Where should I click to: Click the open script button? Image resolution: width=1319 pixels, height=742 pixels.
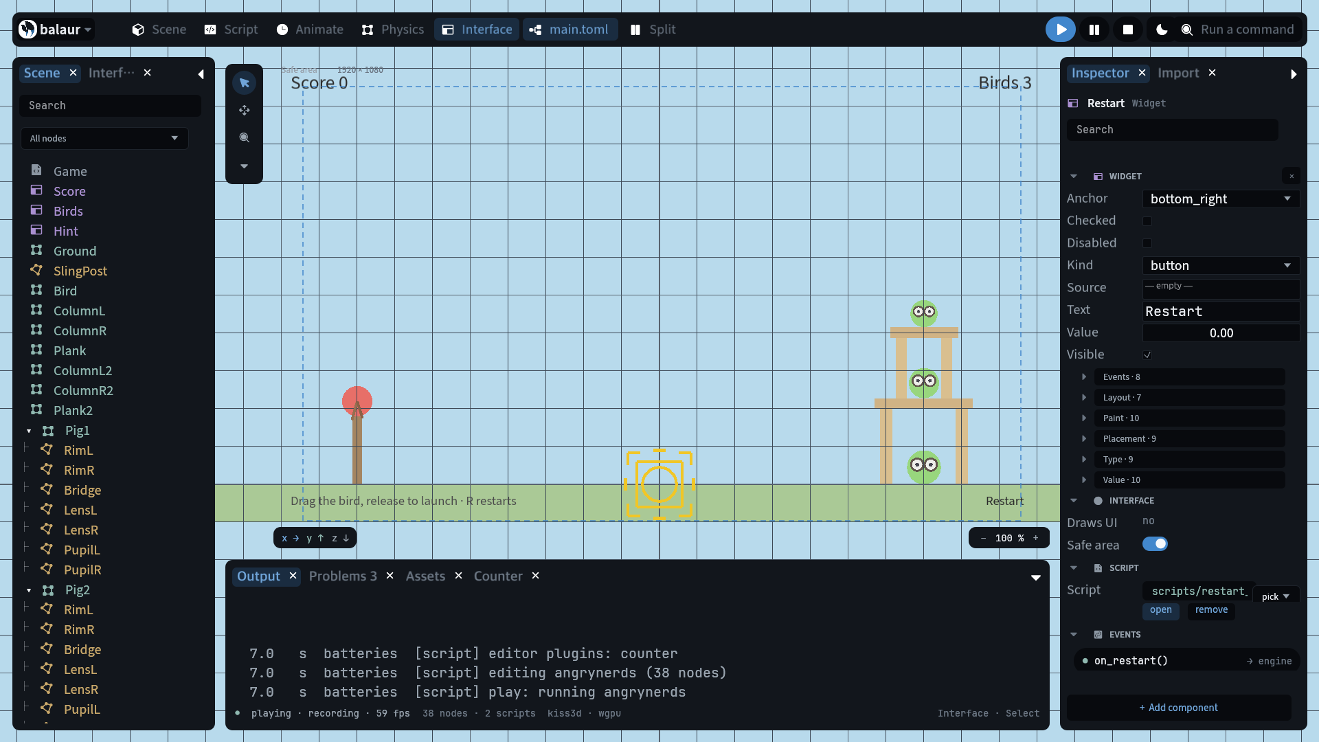tap(1161, 610)
